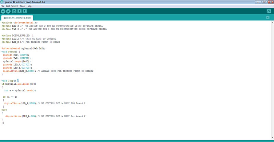Click the #include <SoftwareSerial.h> line
Screen dimensions: 274x142
point(20,23)
